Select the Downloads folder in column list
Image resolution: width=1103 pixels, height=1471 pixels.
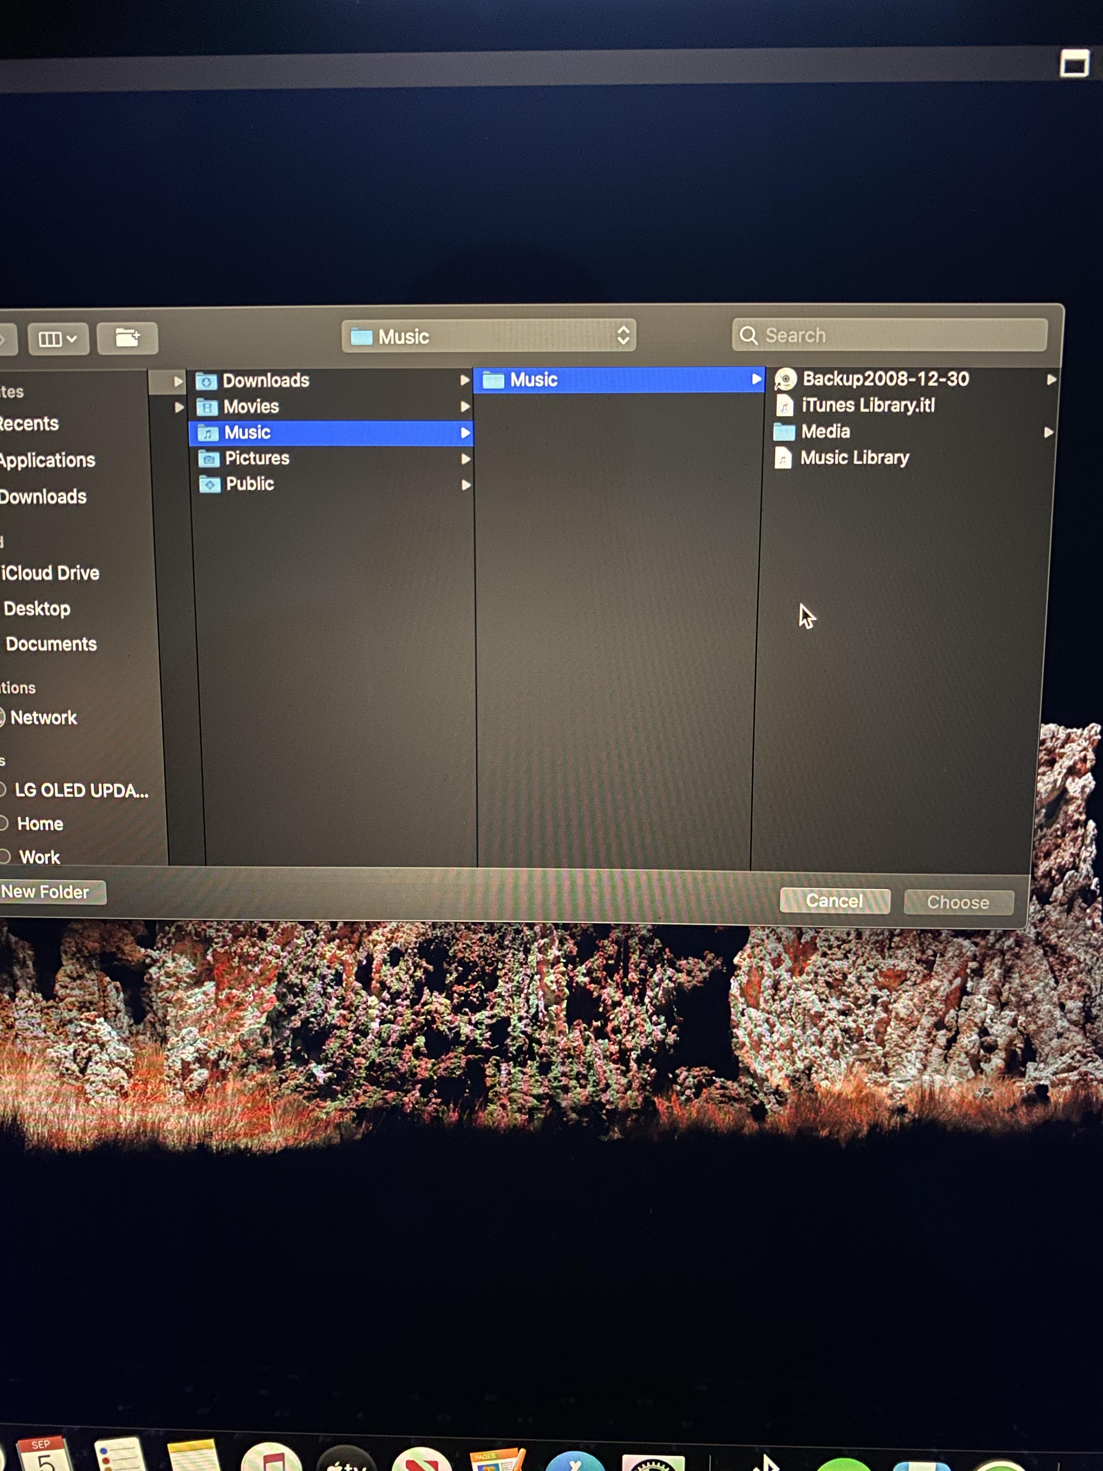pos(265,381)
